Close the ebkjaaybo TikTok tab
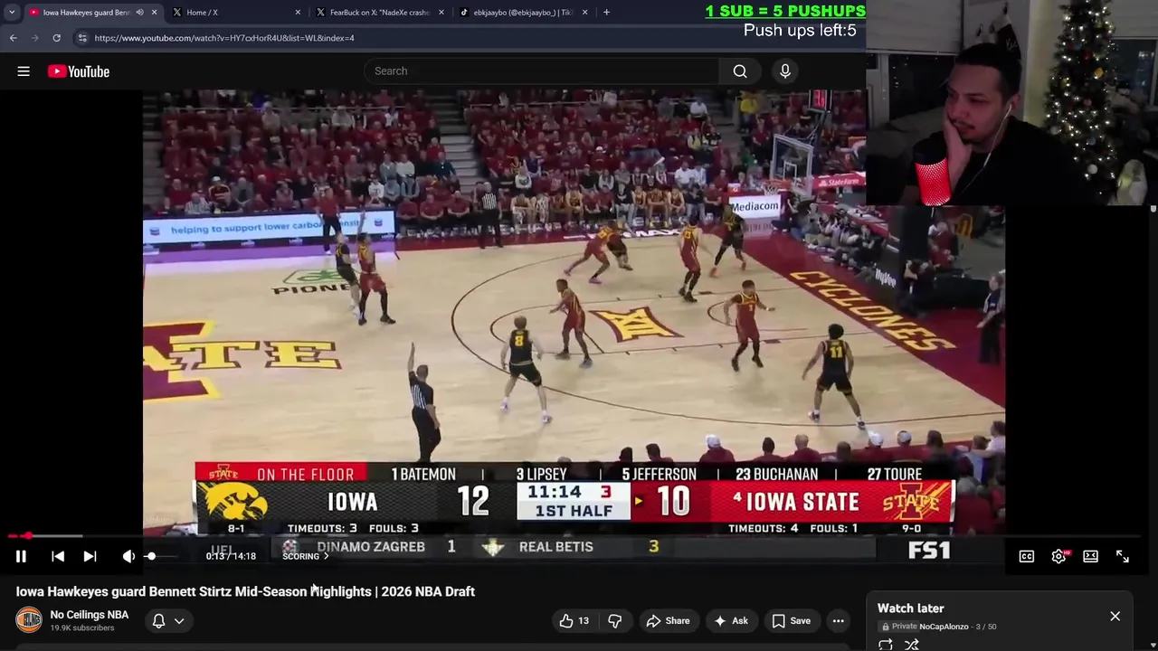 585,13
